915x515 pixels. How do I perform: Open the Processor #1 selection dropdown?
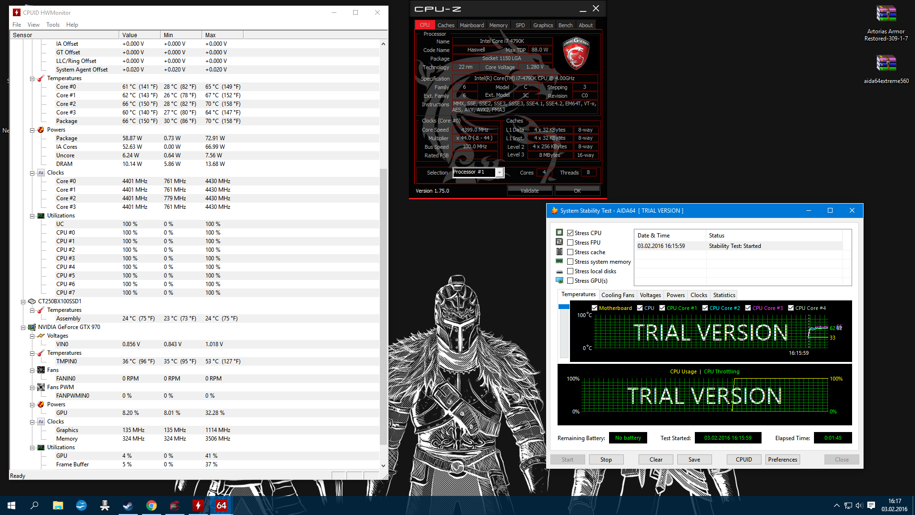(499, 173)
